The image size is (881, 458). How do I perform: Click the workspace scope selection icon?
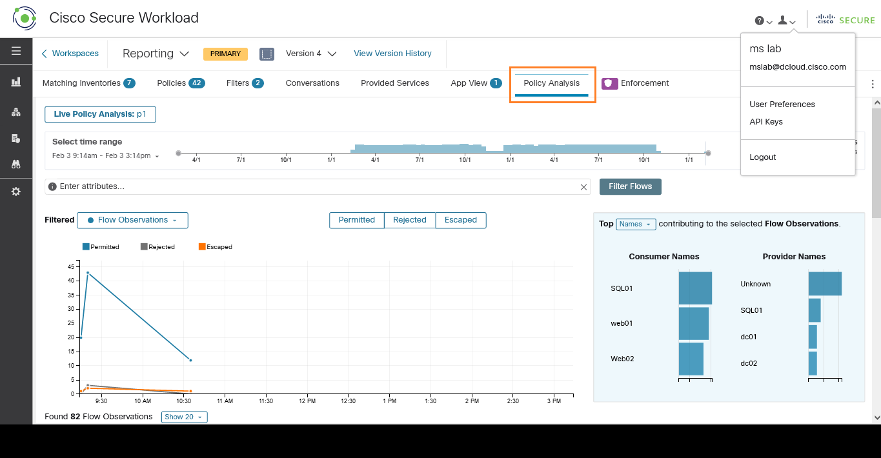click(x=267, y=54)
